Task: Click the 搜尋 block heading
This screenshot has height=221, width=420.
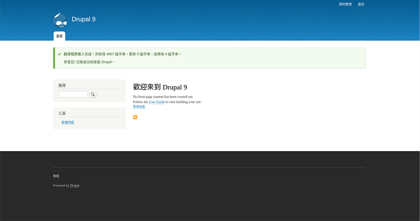Action: (62, 86)
